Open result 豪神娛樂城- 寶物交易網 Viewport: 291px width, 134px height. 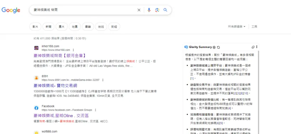(x=55, y=86)
